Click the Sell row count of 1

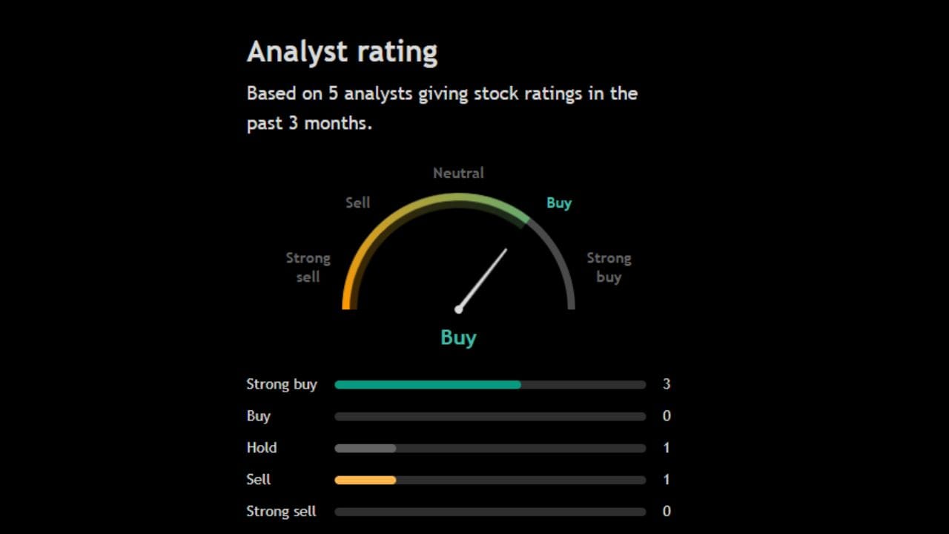[x=667, y=480]
